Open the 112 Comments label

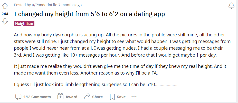click(x=37, y=97)
